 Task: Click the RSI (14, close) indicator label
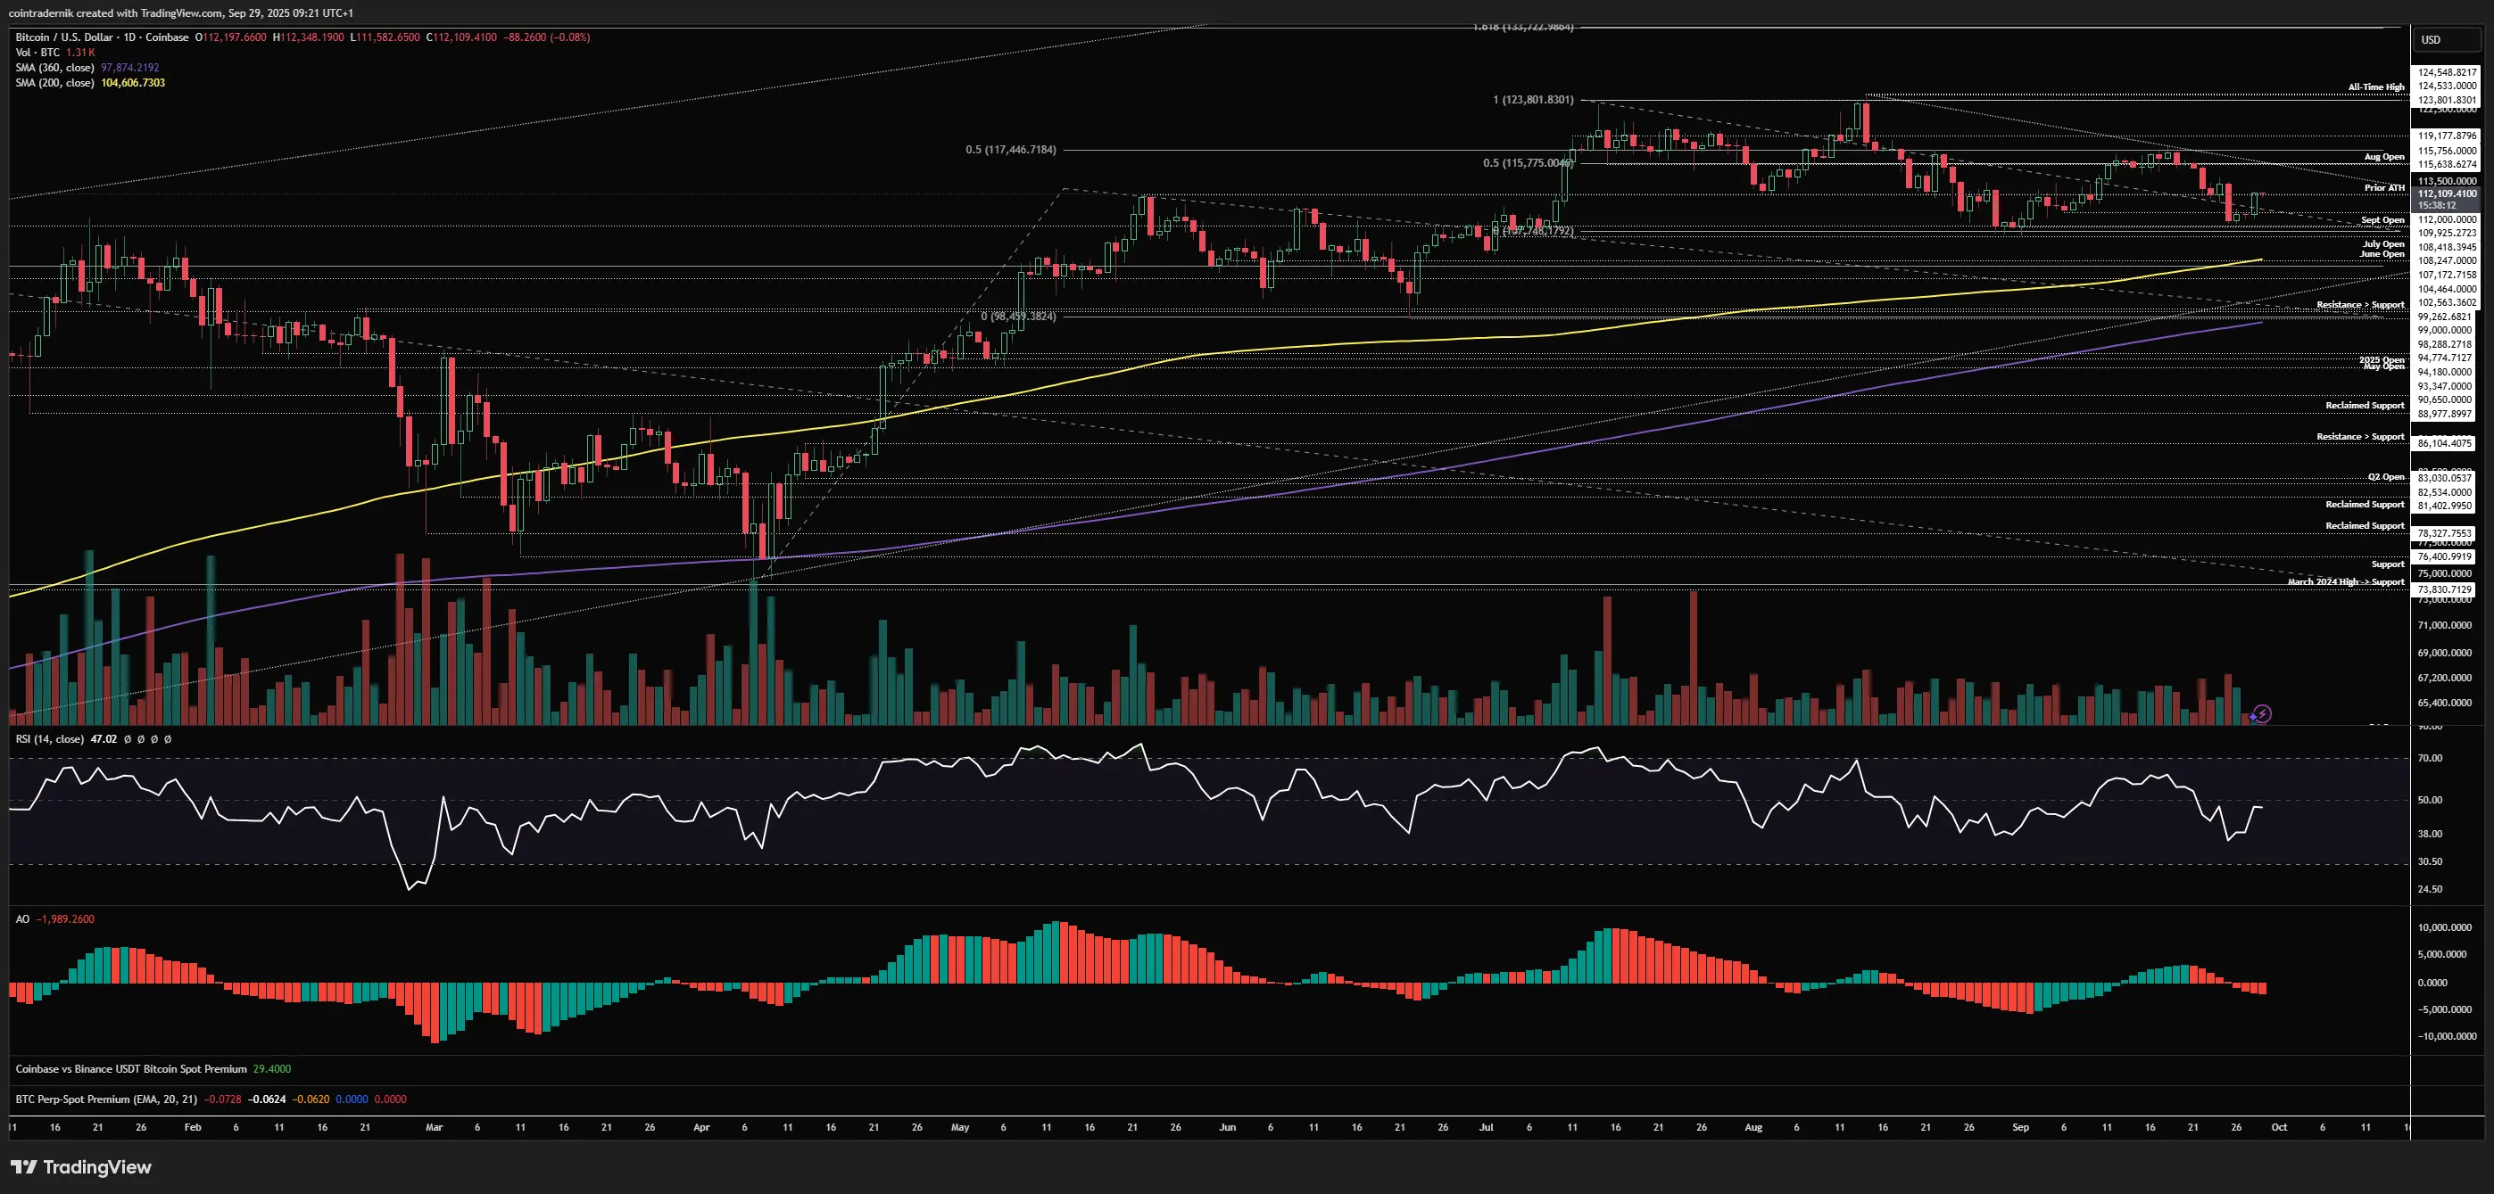tap(49, 739)
